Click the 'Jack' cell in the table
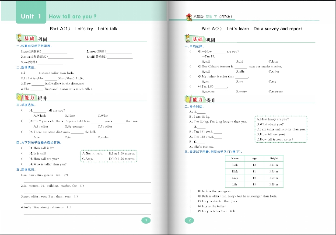Screen dimensions: 336x235 (x=235, y=165)
